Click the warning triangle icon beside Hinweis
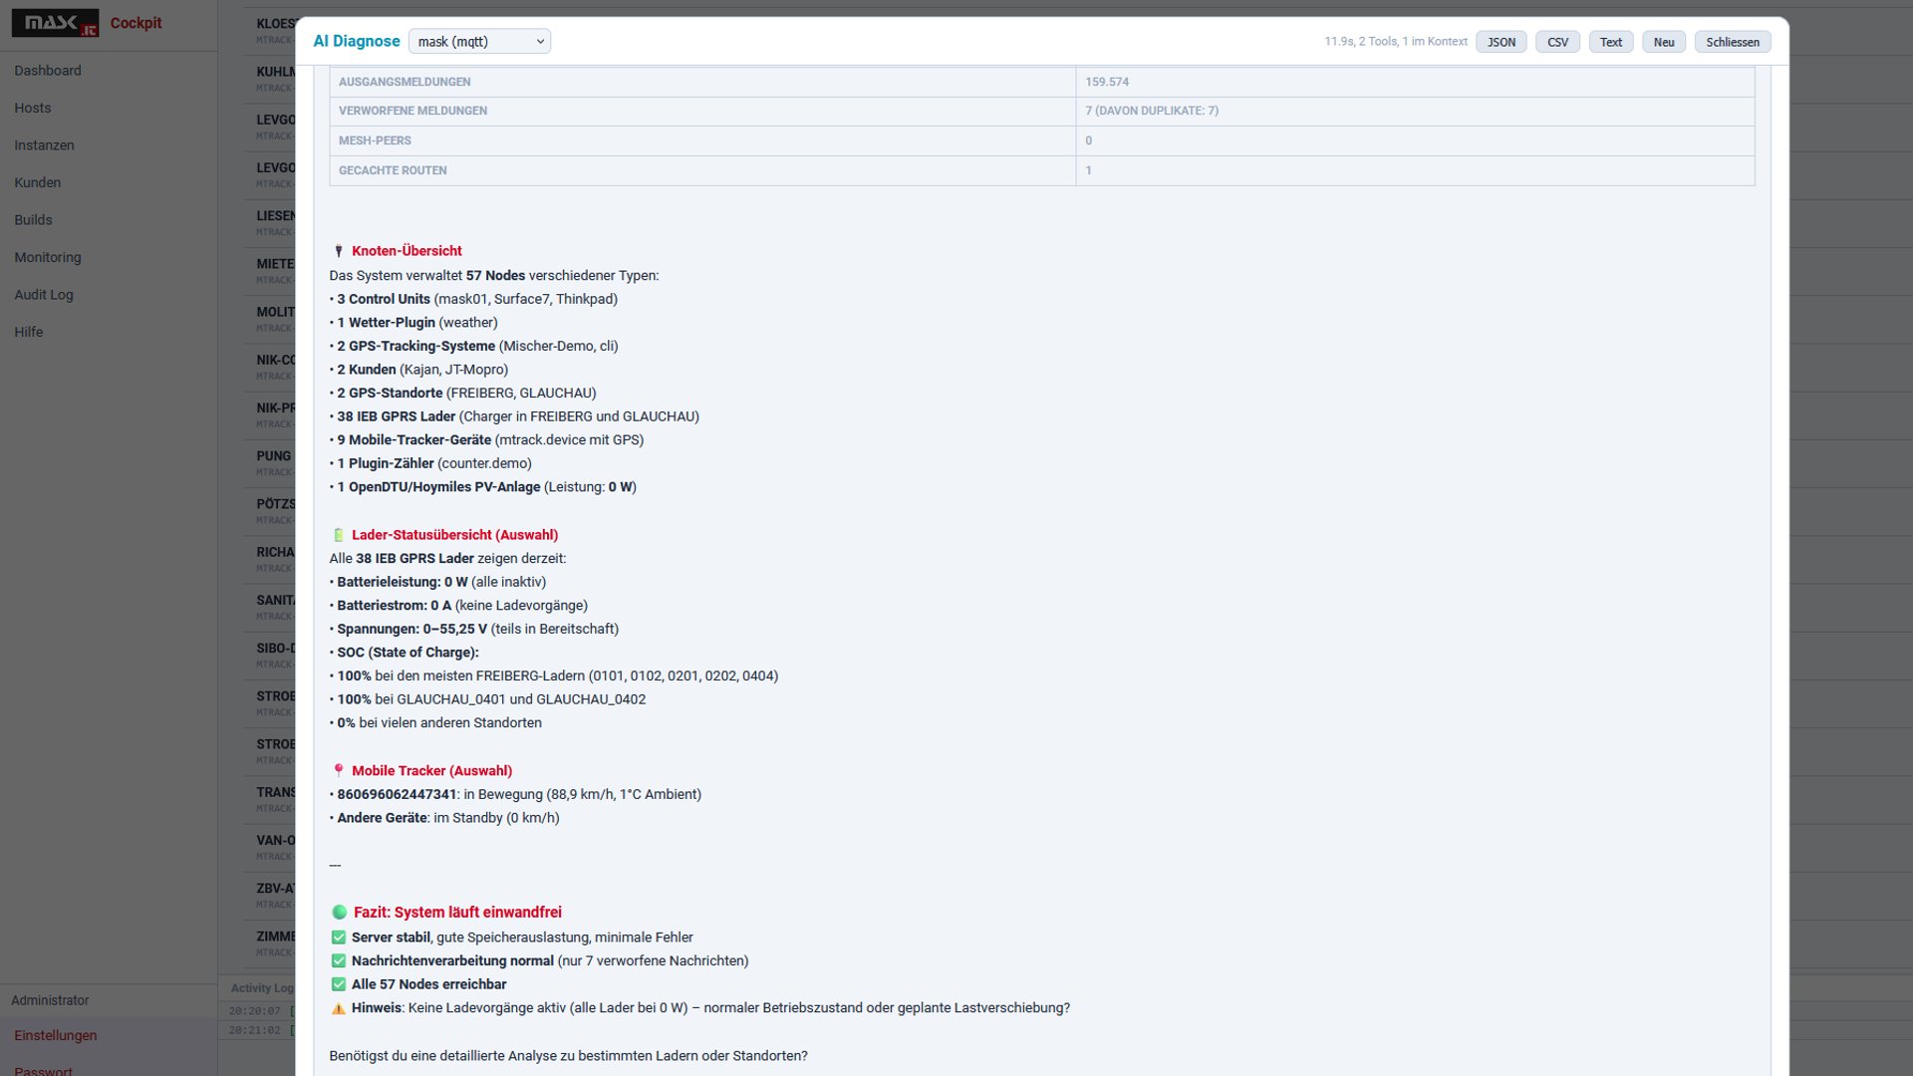 point(339,1008)
